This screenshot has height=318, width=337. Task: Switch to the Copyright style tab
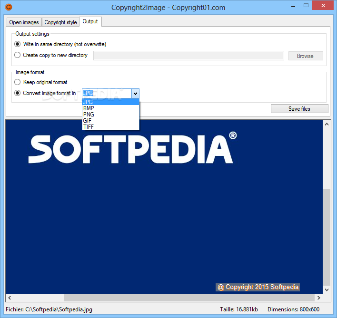[60, 22]
